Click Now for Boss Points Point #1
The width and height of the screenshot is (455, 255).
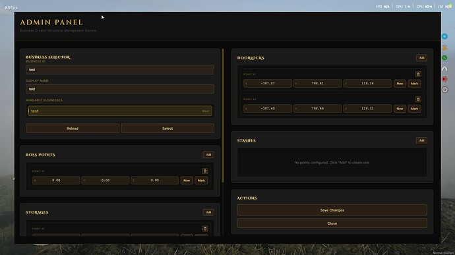187,181
